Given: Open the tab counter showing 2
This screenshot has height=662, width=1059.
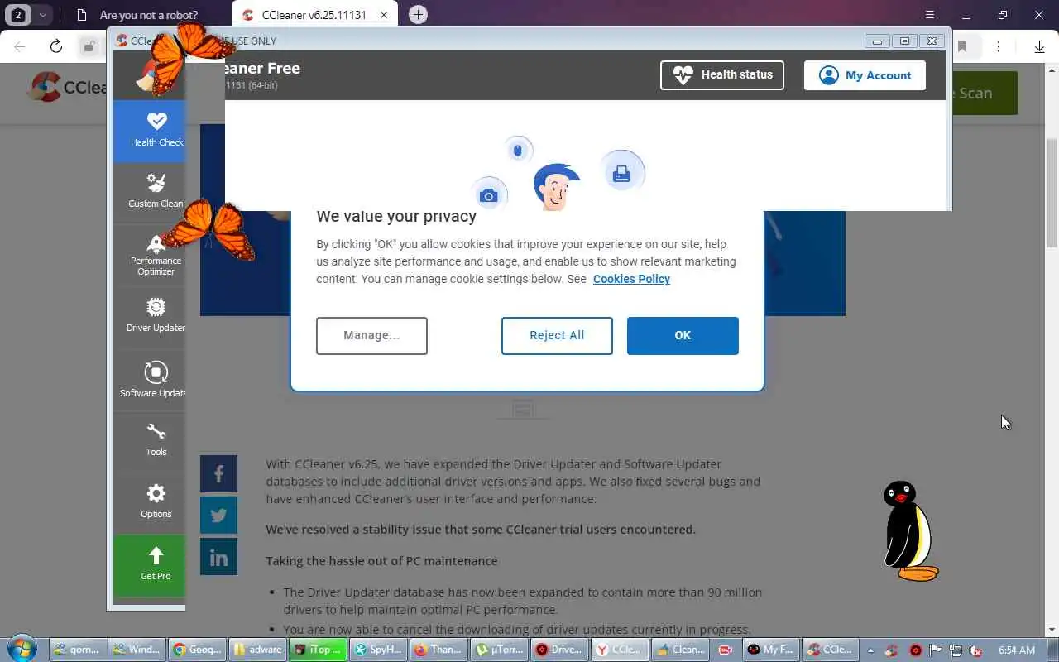Looking at the screenshot, I should tap(18, 15).
